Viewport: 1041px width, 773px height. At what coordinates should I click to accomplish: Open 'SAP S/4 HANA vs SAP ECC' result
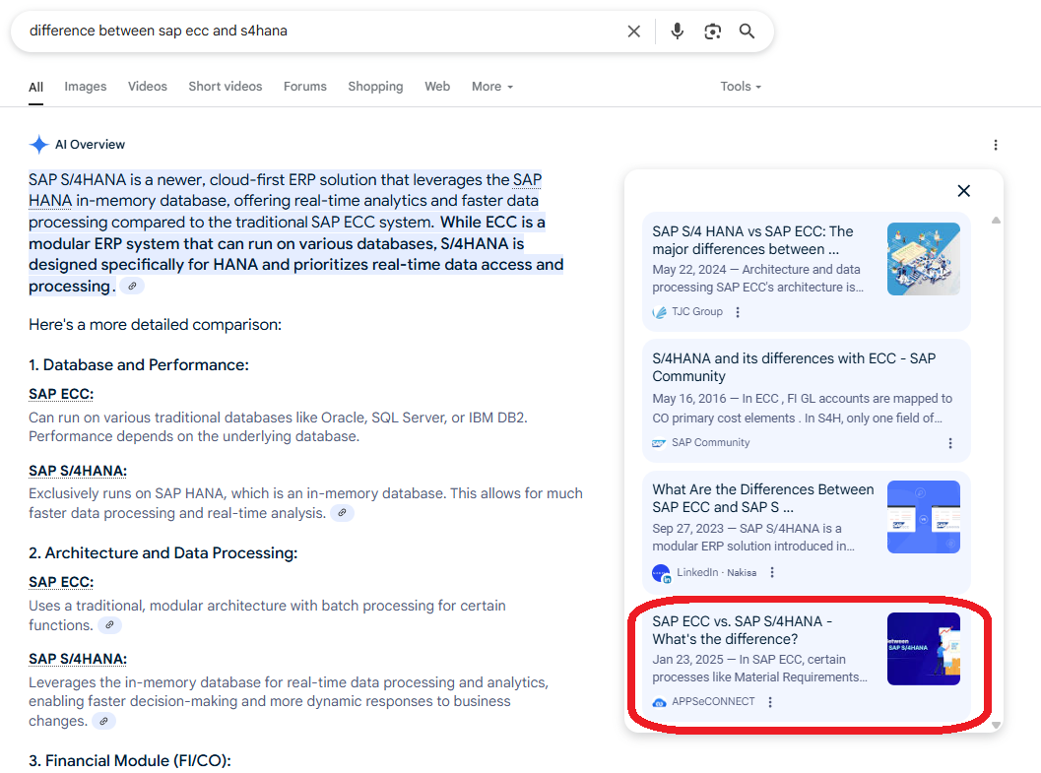pos(752,240)
